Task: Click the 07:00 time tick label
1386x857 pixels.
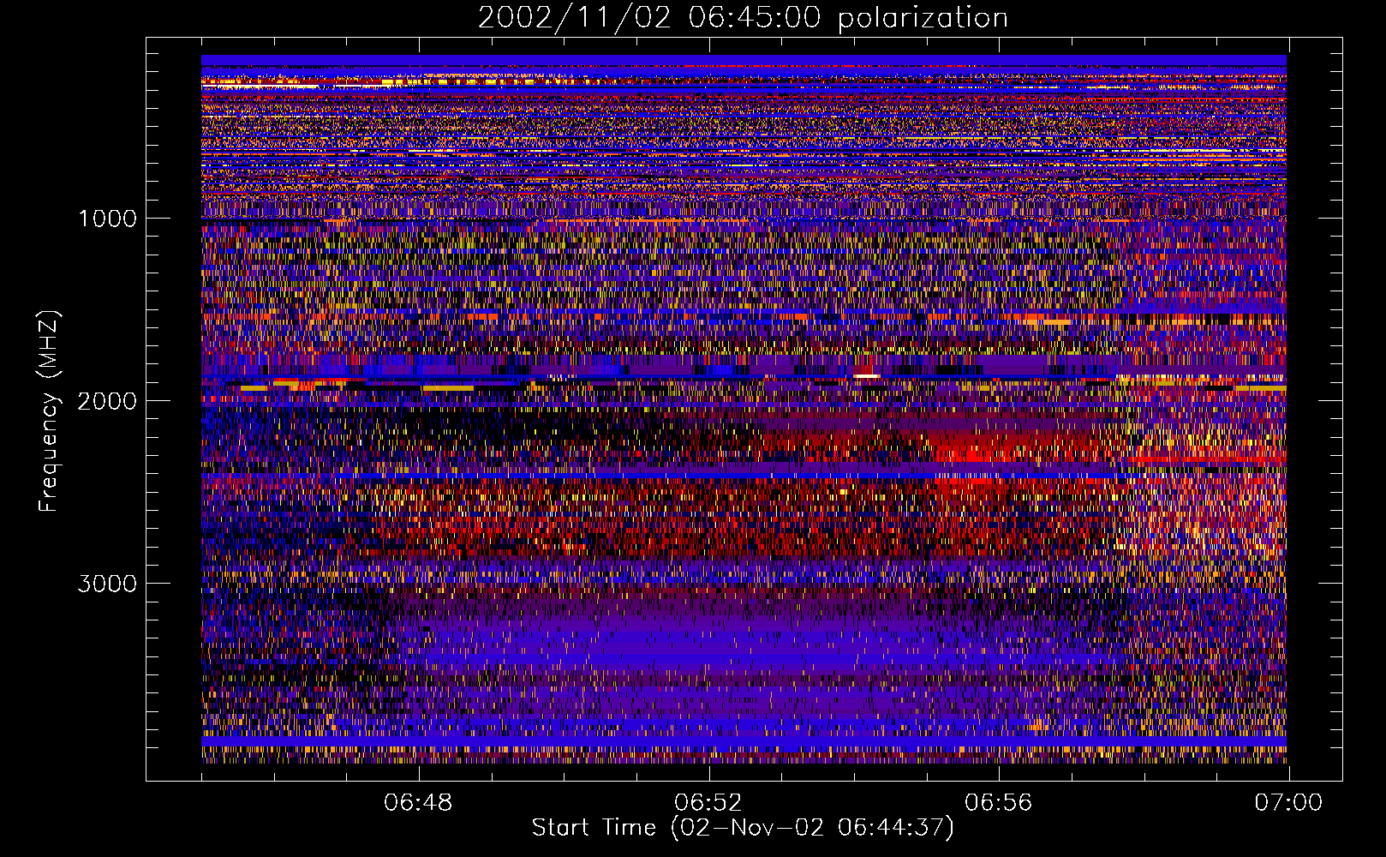Action: point(1288,803)
